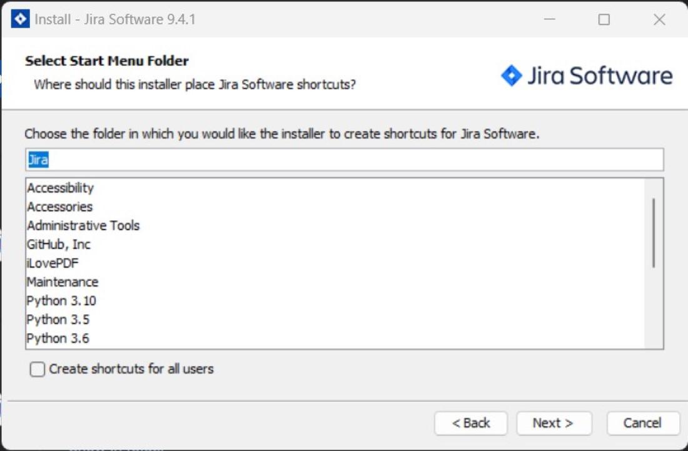Click the Jira icon in the title bar

tap(19, 19)
